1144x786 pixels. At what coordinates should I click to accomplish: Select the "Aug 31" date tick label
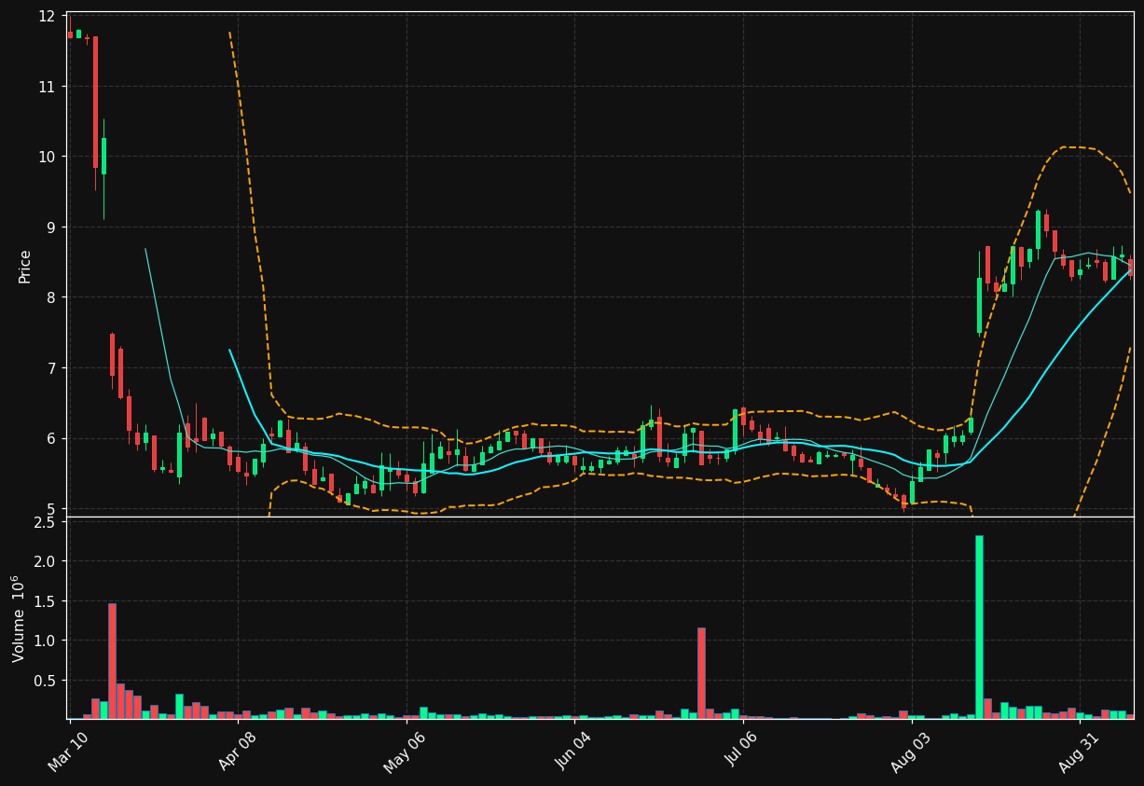(x=1079, y=752)
